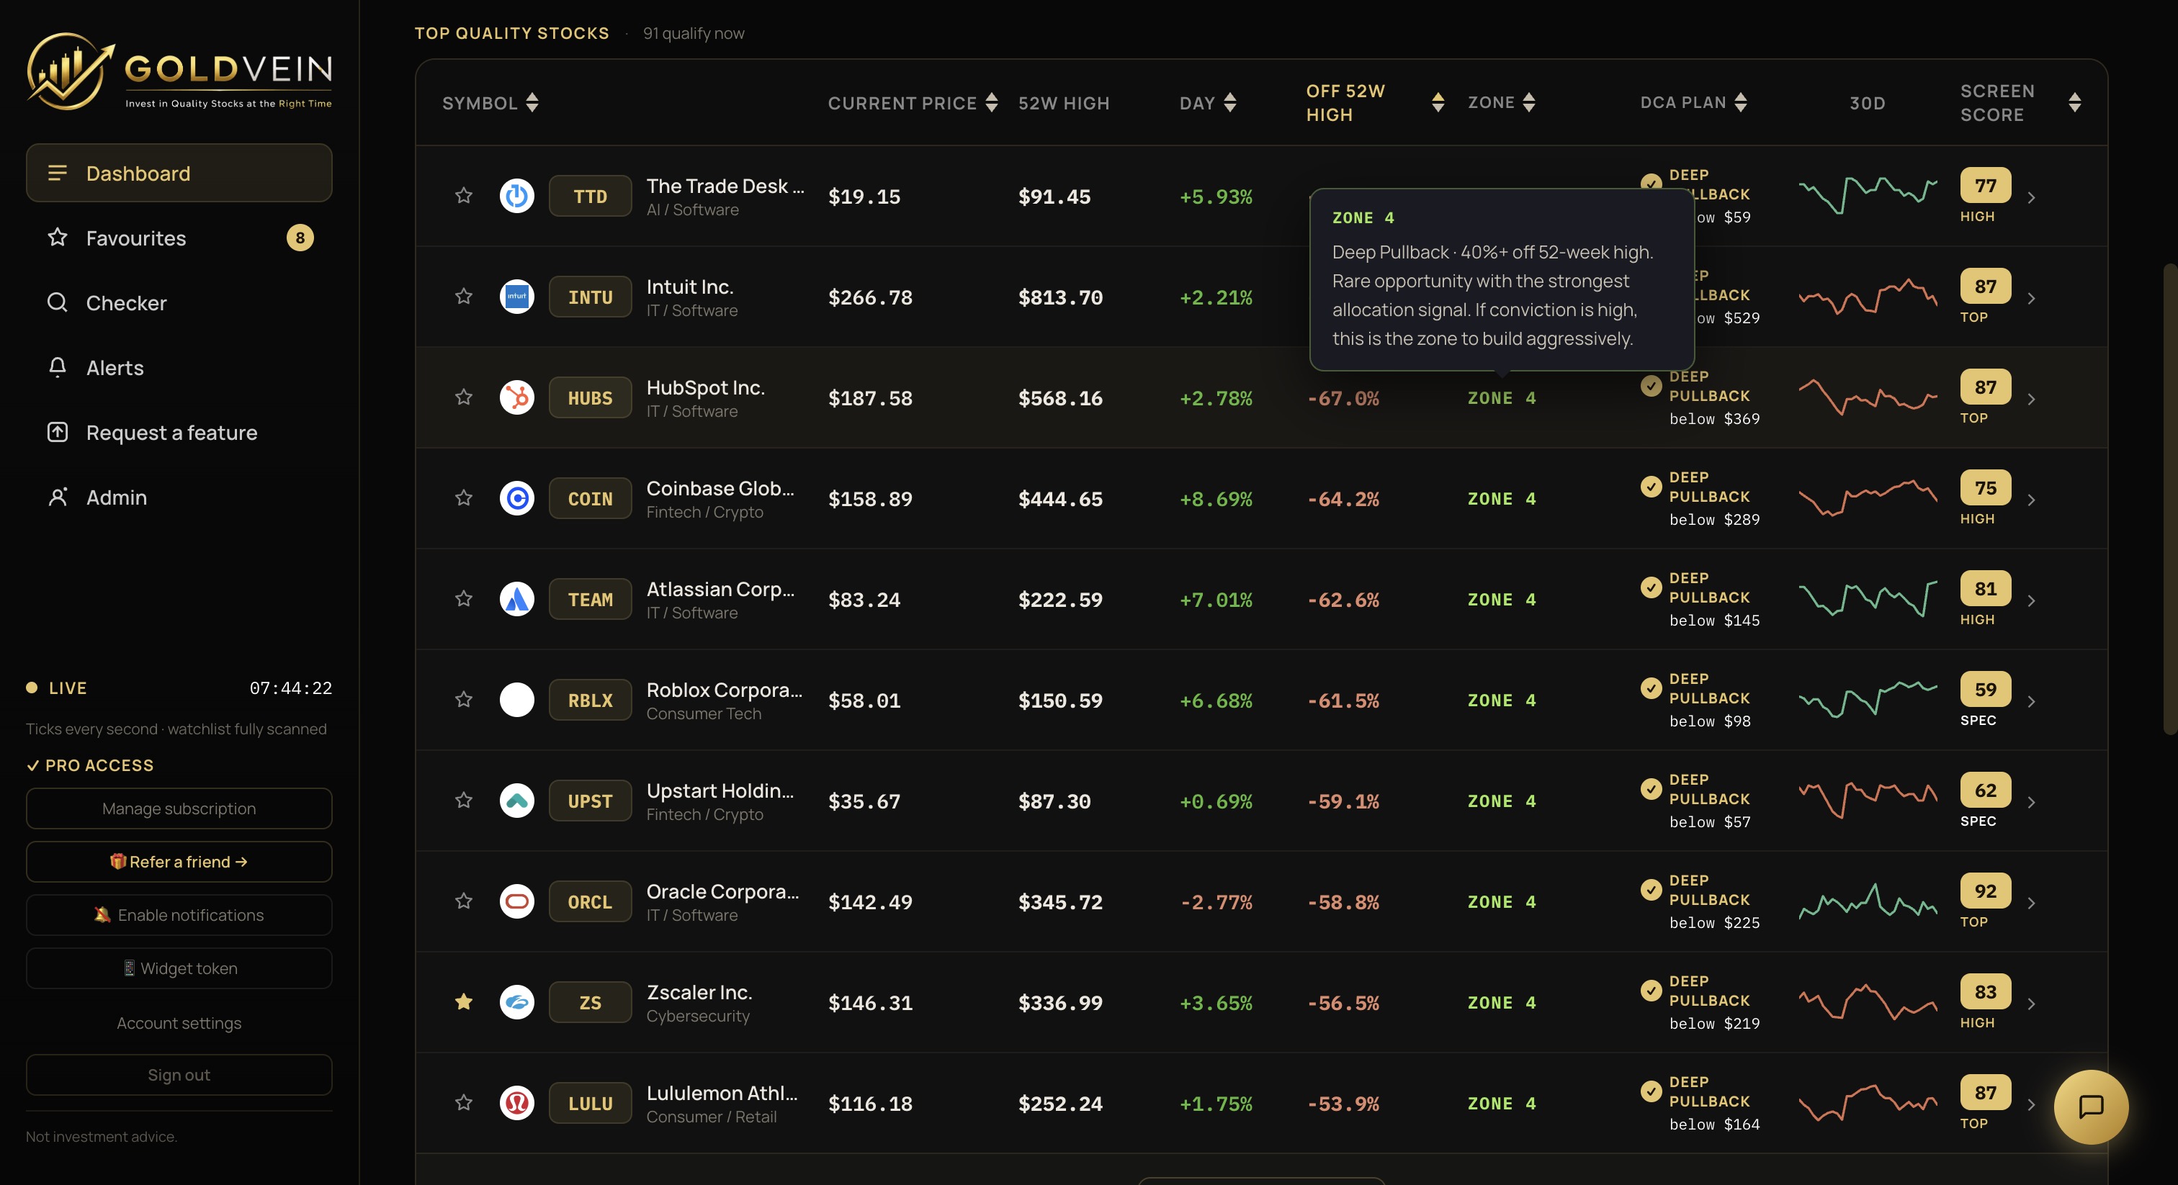
Task: Favourite the RBLX stock star
Action: coord(463,700)
